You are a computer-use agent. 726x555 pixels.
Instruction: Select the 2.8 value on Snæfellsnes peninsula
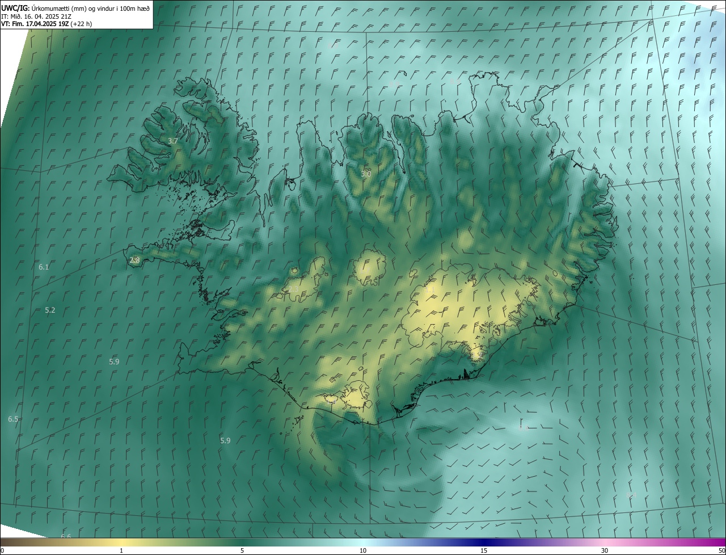(x=134, y=260)
